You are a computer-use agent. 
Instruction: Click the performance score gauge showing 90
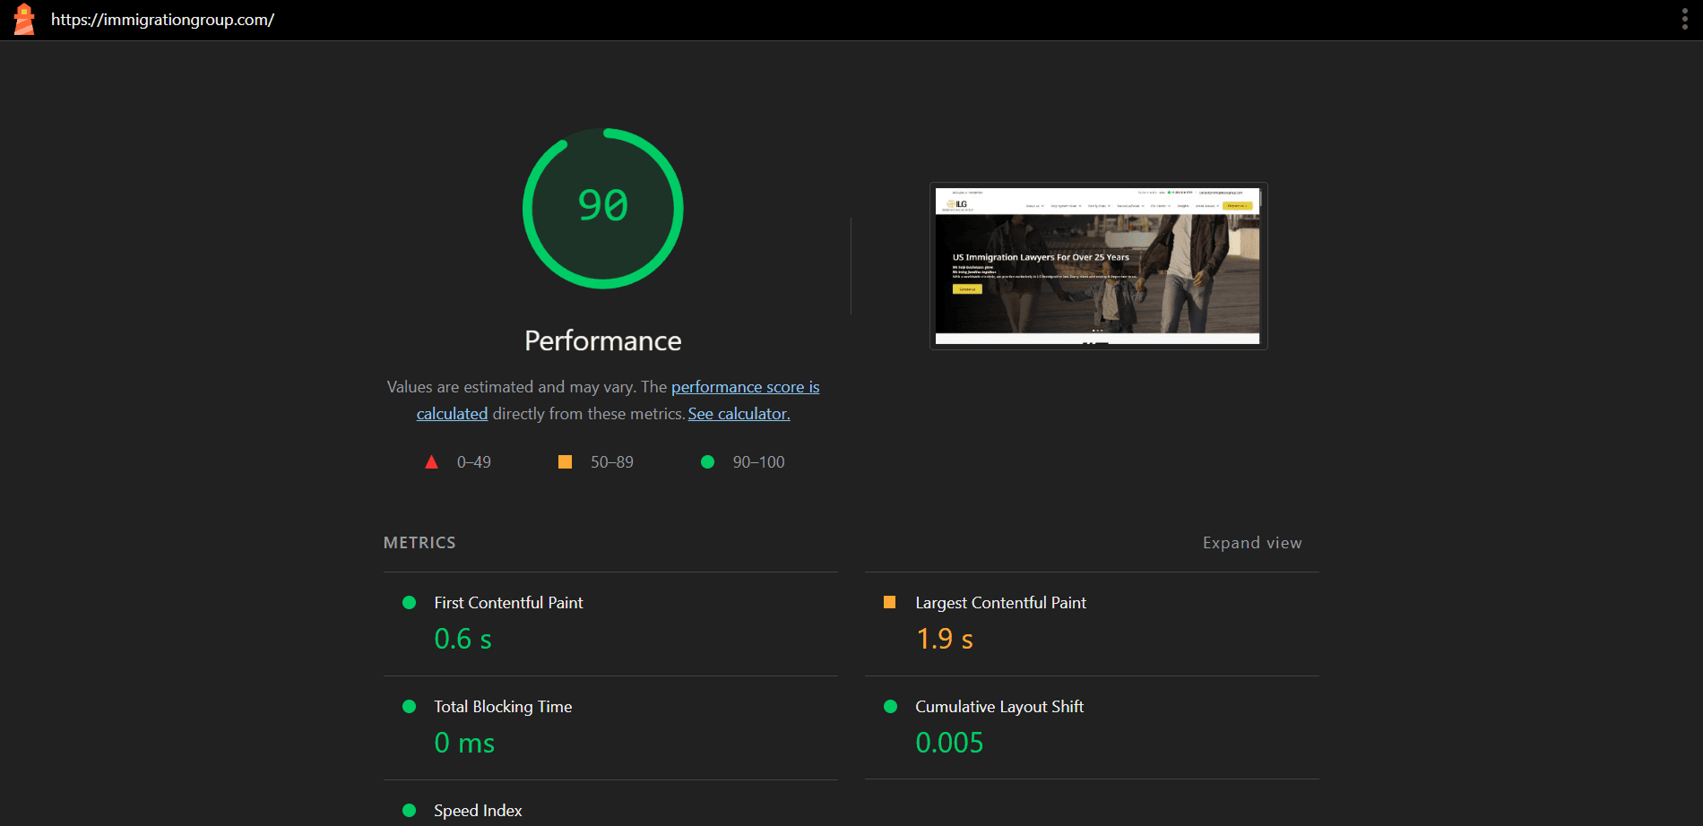[603, 208]
